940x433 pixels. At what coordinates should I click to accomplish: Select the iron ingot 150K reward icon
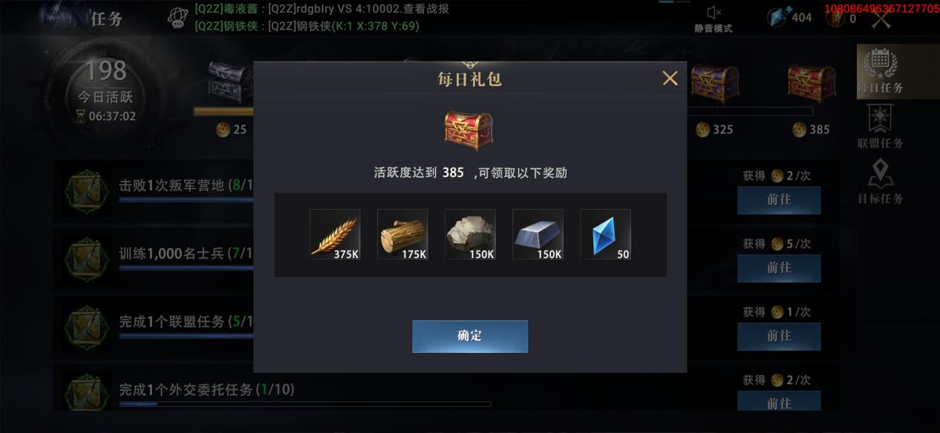[x=538, y=234]
